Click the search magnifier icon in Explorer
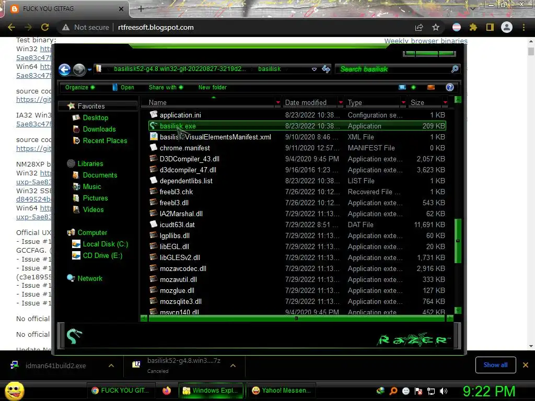 (455, 69)
